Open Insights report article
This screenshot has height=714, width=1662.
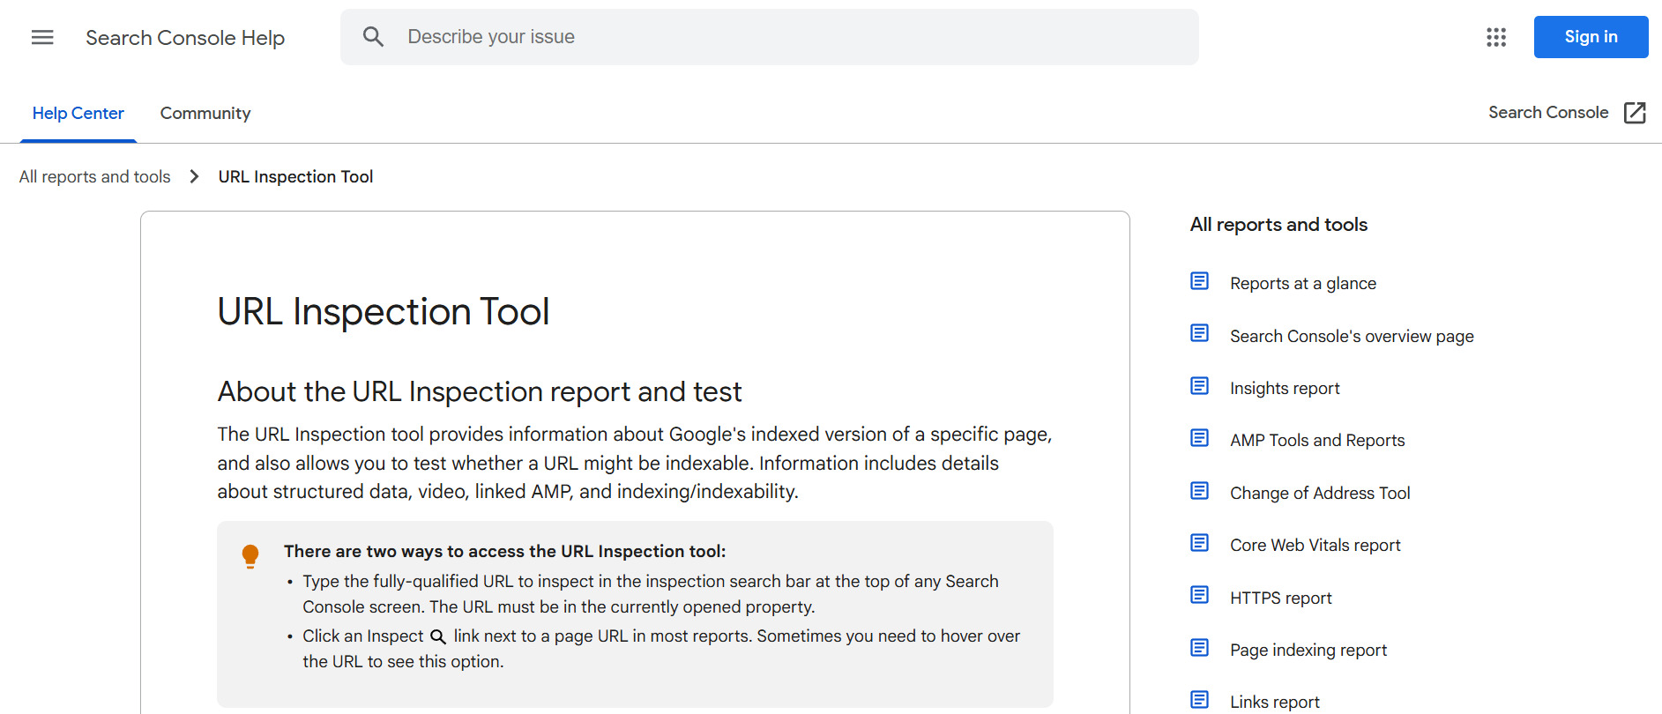coord(1285,389)
